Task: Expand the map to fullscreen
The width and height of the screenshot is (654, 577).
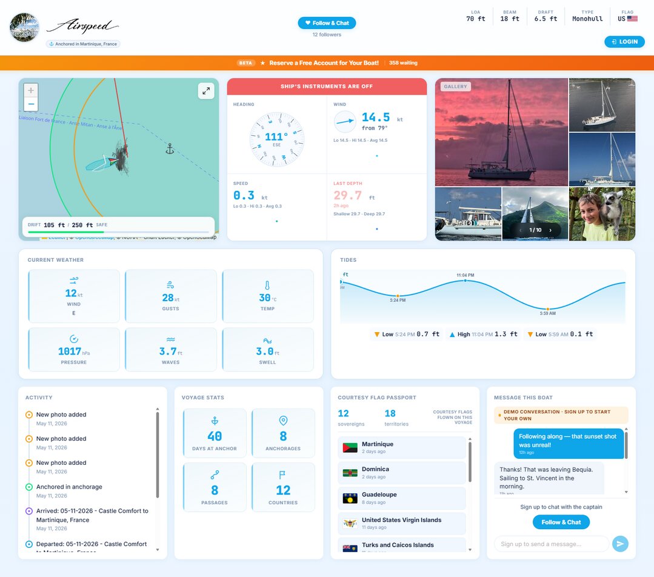Action: (206, 91)
